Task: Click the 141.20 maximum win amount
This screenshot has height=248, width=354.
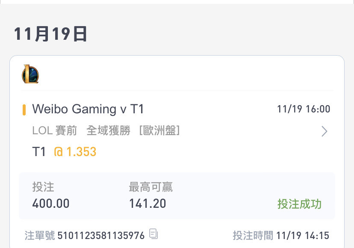Action: coord(147,204)
